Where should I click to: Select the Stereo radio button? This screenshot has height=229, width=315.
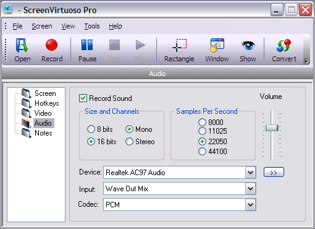129,142
